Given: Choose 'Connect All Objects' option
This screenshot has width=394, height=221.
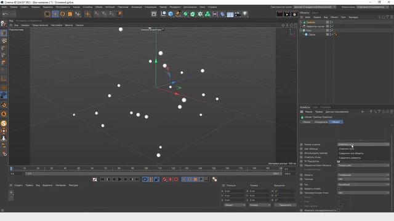Looking at the screenshot, I should pos(351,153).
